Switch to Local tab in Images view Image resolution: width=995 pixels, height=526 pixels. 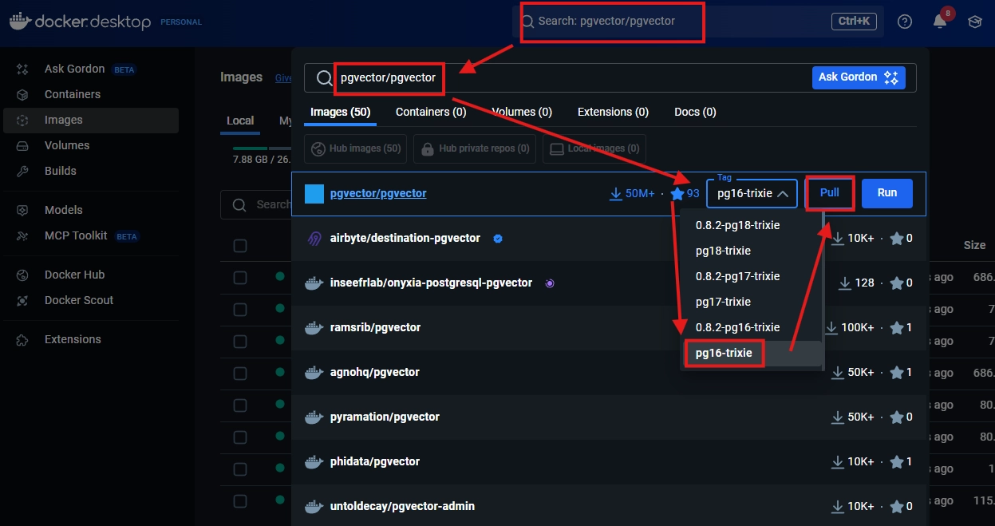coord(240,121)
